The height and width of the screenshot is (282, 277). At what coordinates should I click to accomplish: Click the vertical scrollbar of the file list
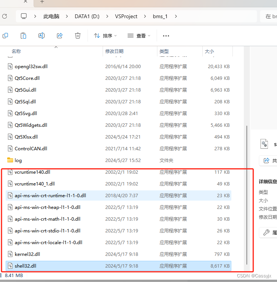coord(247,195)
